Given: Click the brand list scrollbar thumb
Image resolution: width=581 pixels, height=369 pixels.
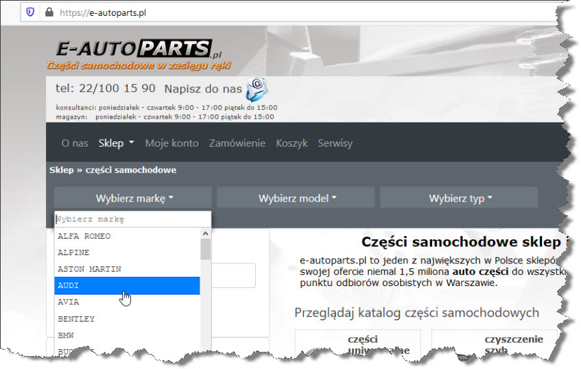Looking at the screenshot, I should tap(205, 249).
